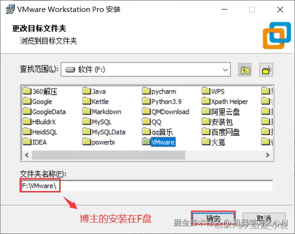Select the 百度网盘 folder
Viewport: 295px width, 234px height.
click(x=221, y=132)
